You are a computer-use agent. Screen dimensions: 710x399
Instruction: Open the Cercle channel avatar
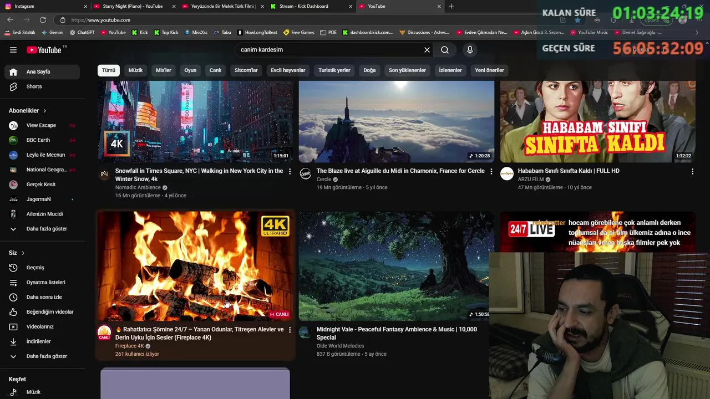306,174
